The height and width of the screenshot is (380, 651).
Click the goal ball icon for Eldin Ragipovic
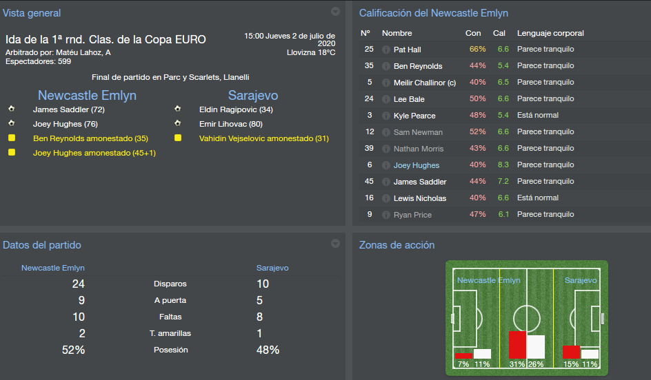pyautogui.click(x=178, y=109)
